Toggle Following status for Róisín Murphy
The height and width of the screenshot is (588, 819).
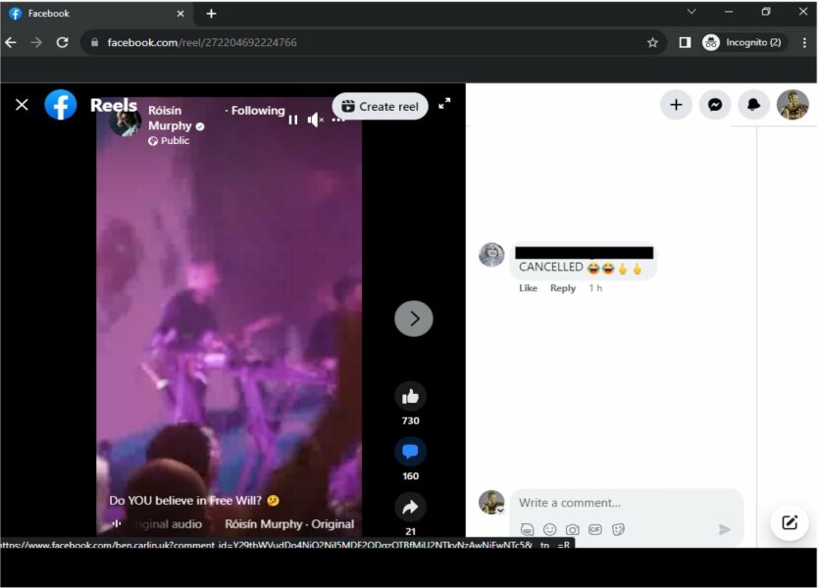pos(258,111)
